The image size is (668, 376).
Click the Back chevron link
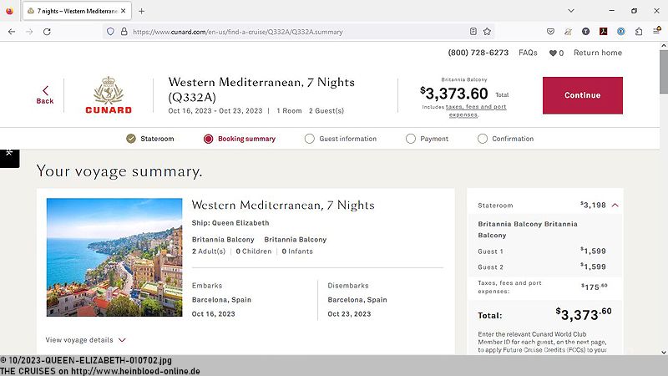45,94
